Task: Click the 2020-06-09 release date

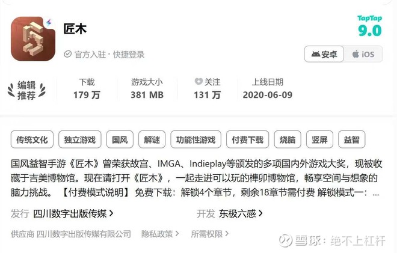Action: point(268,95)
